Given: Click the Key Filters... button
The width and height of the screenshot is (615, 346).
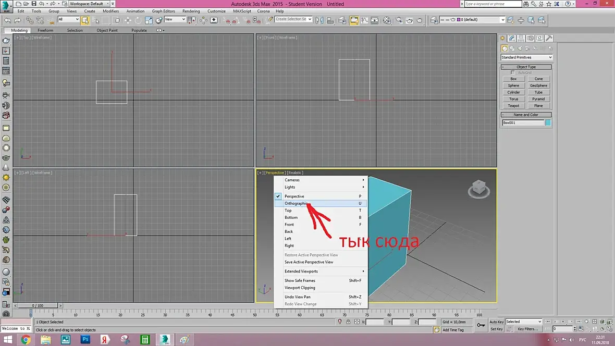Looking at the screenshot, I should [x=527, y=329].
